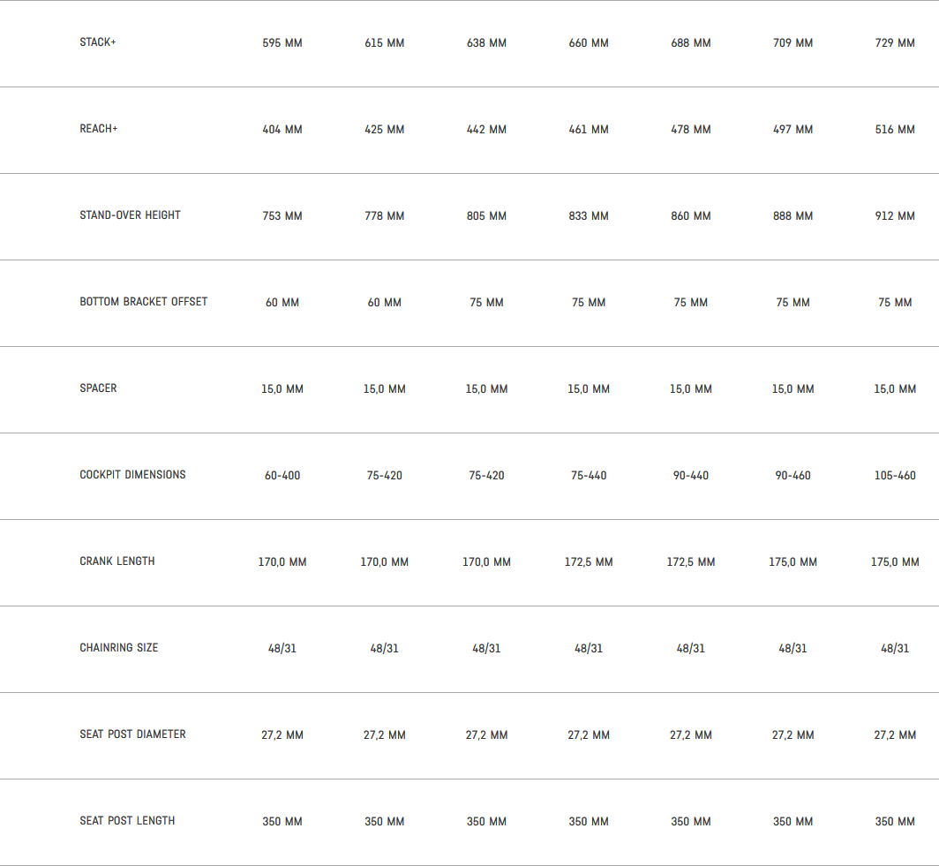
Task: Click the 833 MM stand-over height value
Action: click(589, 216)
